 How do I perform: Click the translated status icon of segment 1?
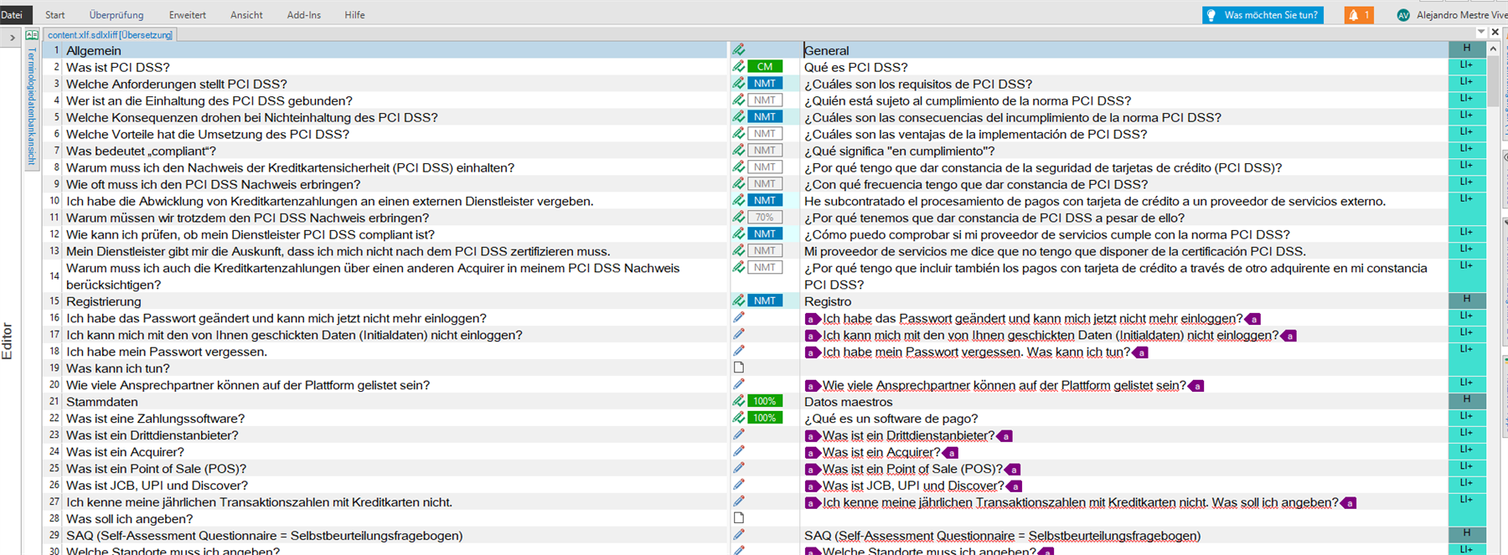[x=739, y=50]
